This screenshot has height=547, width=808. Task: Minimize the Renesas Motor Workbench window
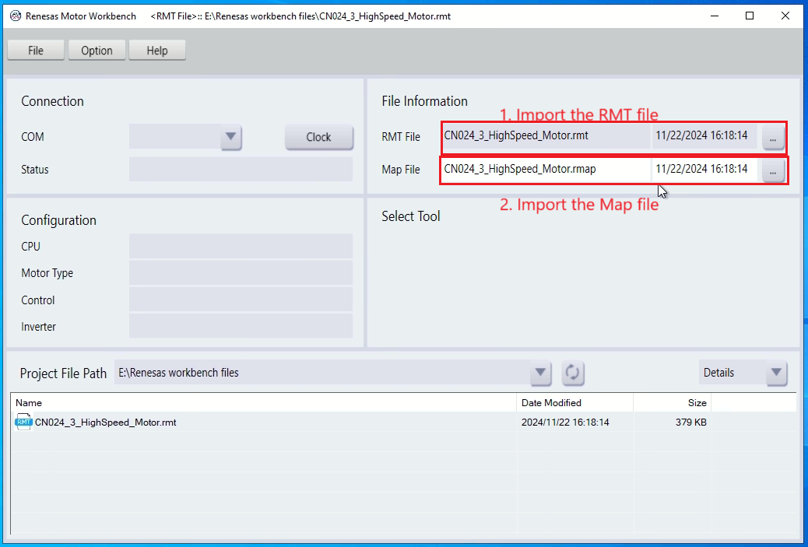coord(715,16)
